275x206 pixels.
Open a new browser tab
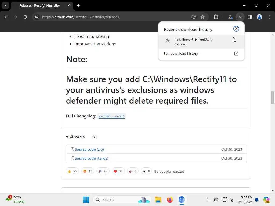coord(78,5)
